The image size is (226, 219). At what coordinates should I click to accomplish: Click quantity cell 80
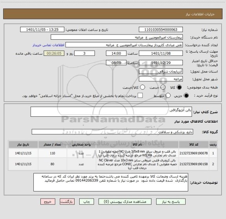point(53,164)
